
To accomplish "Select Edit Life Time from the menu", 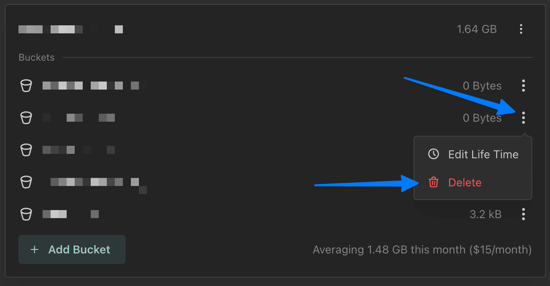I will (x=483, y=154).
